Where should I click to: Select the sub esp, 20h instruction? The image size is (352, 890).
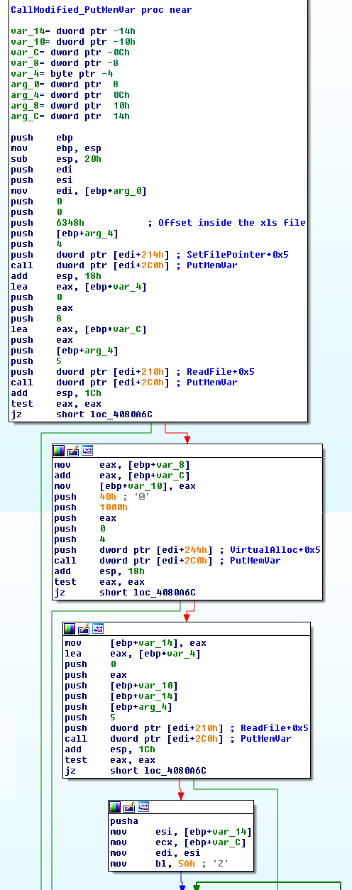tap(56, 159)
